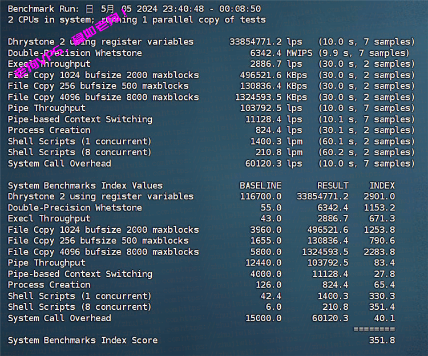Select the File Copy 4096 index 2283.8
Viewport: 428px width, 356px height.
pyautogui.click(x=379, y=252)
